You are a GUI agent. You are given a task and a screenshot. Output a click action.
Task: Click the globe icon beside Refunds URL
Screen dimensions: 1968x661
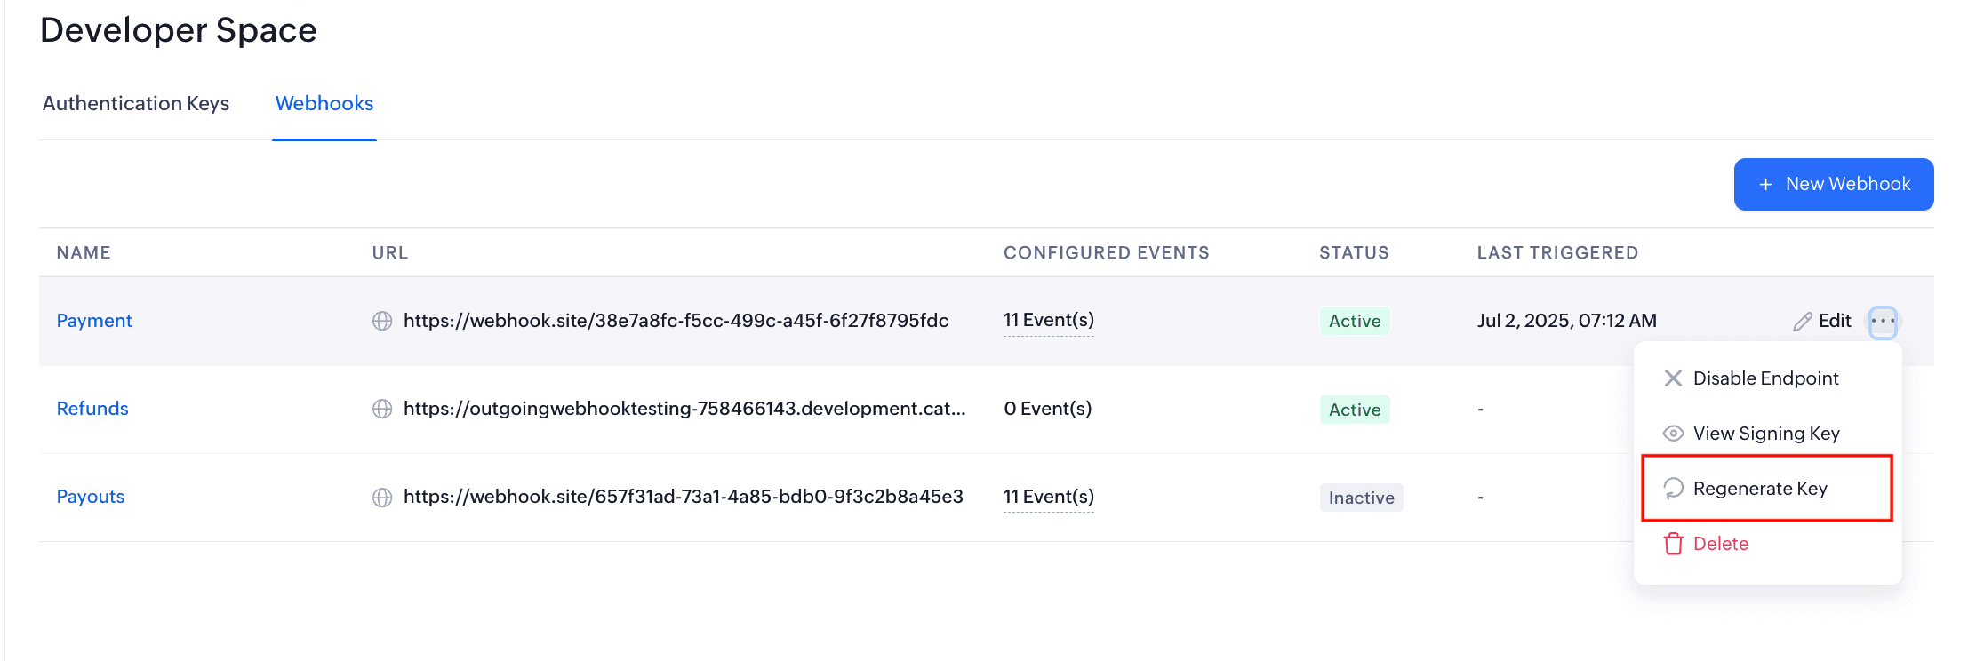click(x=382, y=409)
